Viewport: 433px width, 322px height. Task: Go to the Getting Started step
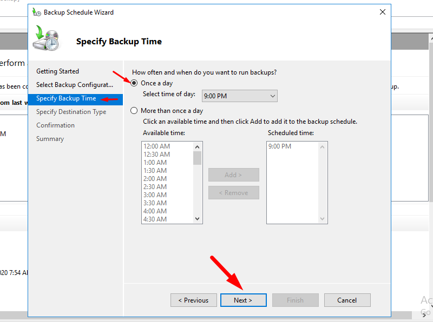pos(57,71)
